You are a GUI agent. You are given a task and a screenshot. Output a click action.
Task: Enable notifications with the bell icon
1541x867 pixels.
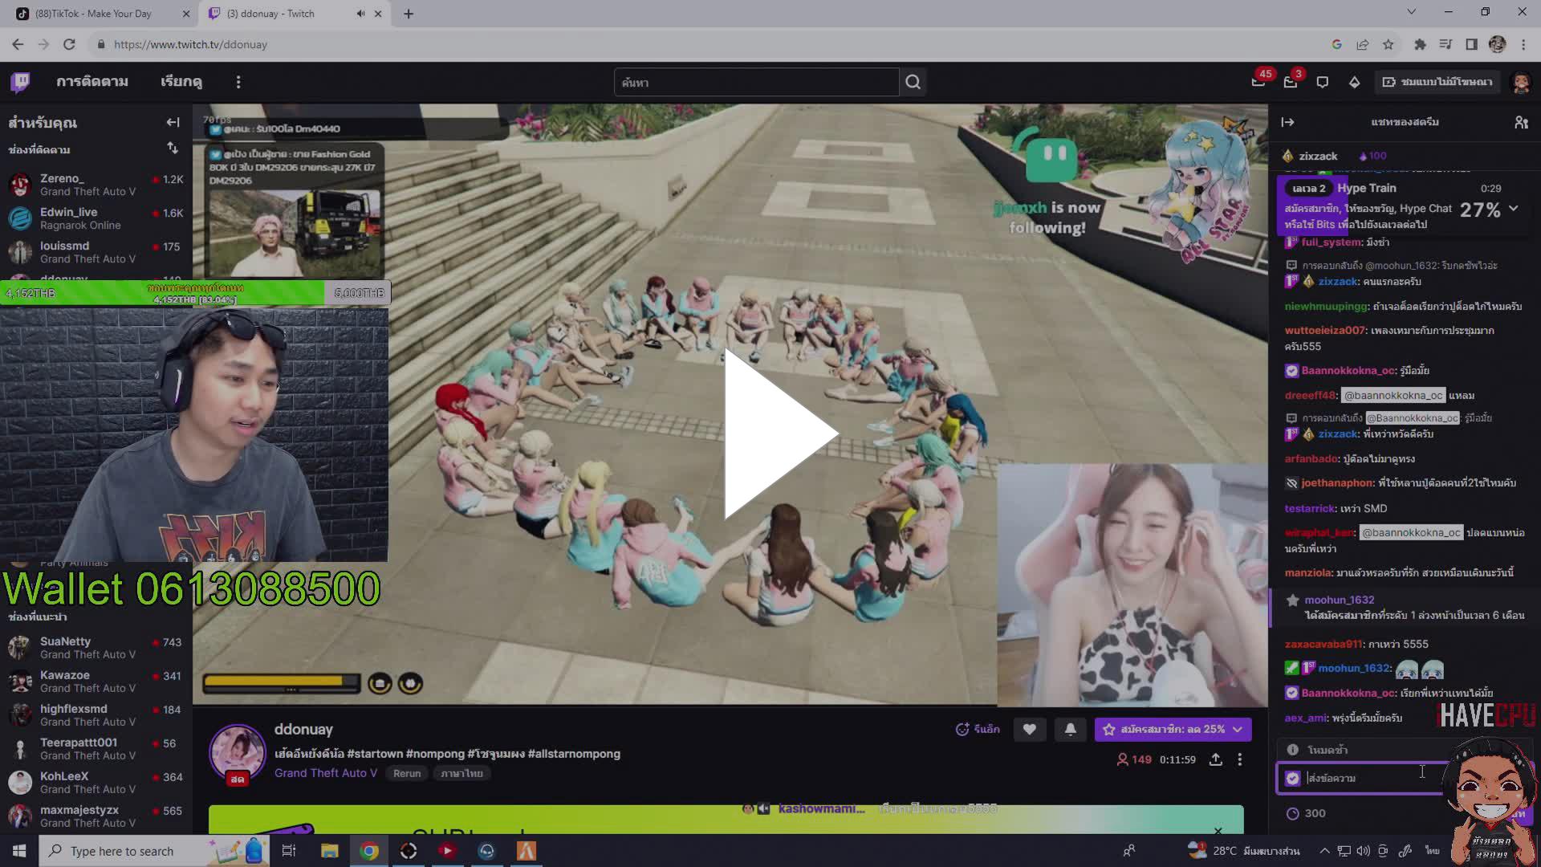(x=1070, y=729)
